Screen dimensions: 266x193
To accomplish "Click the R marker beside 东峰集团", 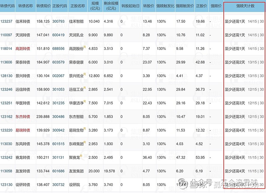I will coord(85,142).
